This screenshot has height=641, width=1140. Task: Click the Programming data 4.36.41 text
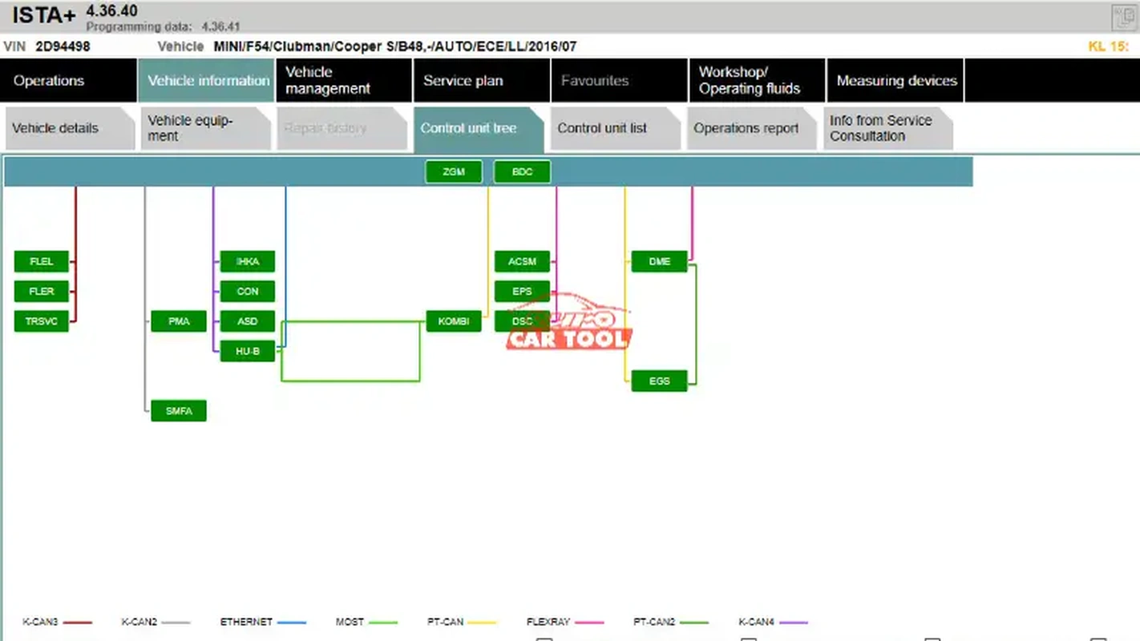click(x=163, y=27)
